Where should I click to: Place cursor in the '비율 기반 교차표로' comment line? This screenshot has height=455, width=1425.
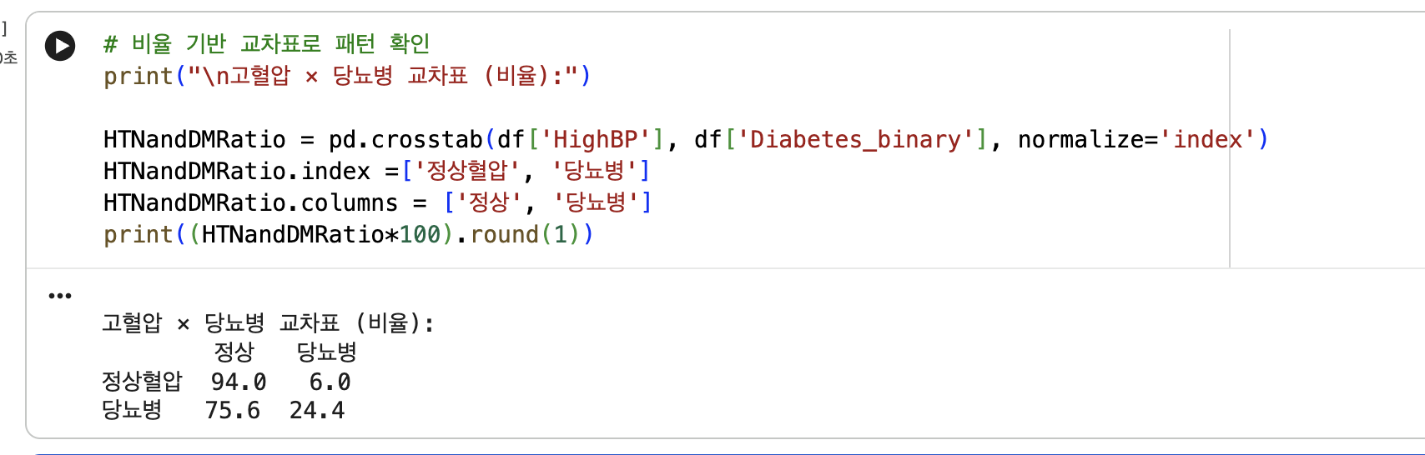267,43
